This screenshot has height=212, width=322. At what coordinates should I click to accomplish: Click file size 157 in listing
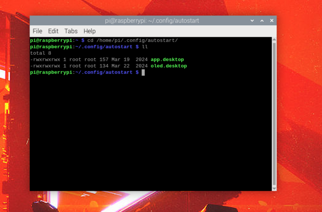pos(104,60)
